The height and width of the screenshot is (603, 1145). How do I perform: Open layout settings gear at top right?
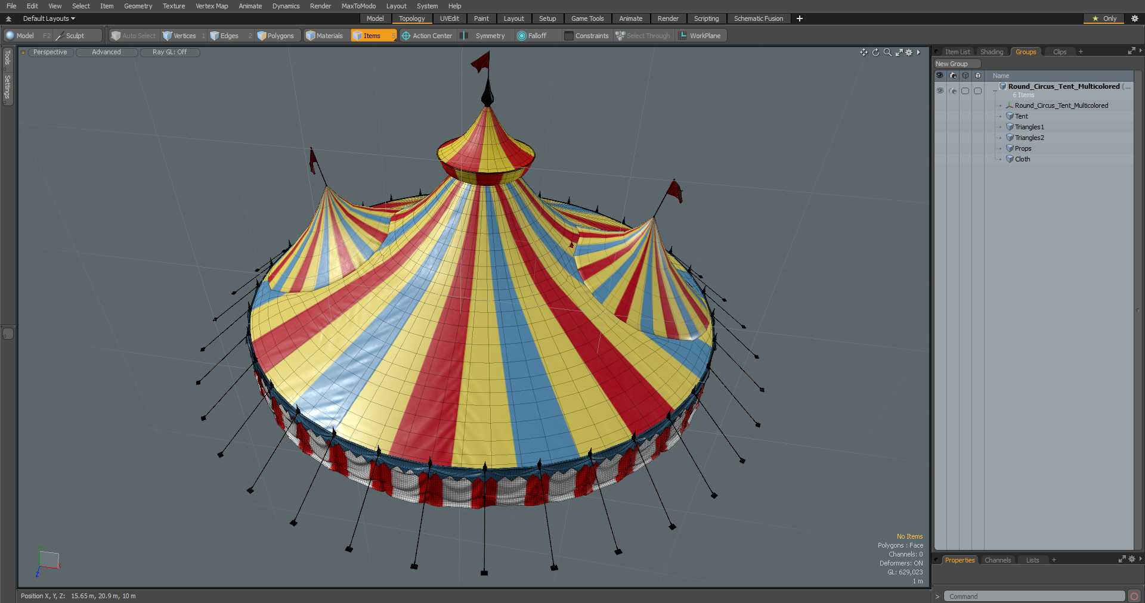tap(1135, 18)
